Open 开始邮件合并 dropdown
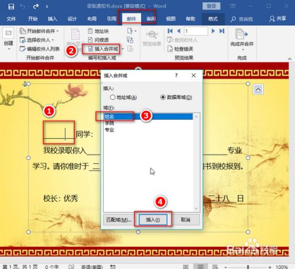Viewport: 295px width, 269px height. pos(40,31)
